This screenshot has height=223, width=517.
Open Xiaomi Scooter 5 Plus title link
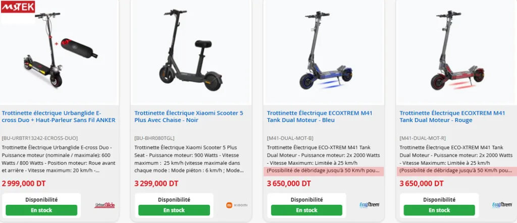tap(188, 117)
